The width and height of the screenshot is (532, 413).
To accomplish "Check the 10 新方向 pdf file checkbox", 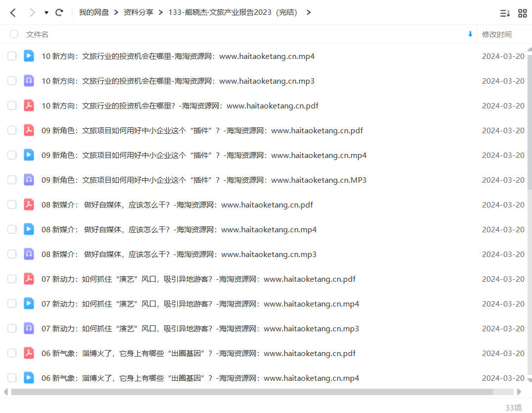I will click(12, 105).
